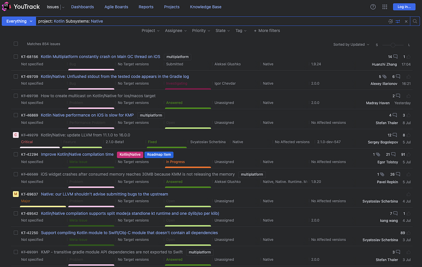Screen dimensions: 422x267
Task: Adjust the list detail level slider
Action: pyautogui.click(x=393, y=45)
